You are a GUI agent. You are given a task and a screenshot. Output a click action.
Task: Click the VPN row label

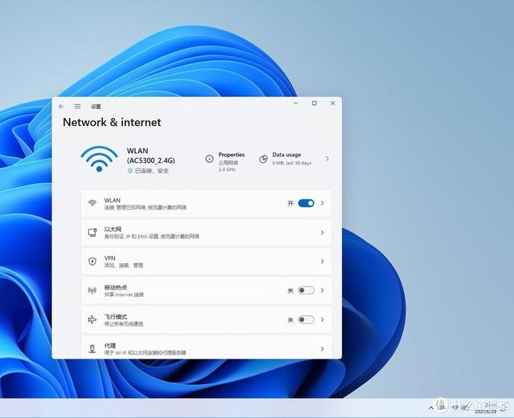110,258
